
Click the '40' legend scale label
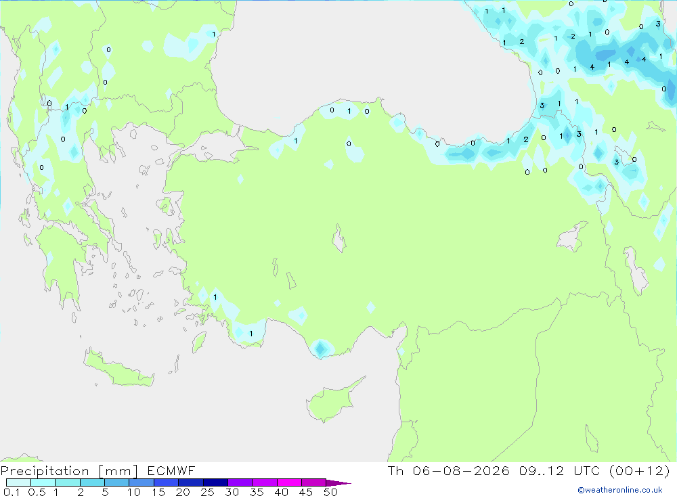282,492
